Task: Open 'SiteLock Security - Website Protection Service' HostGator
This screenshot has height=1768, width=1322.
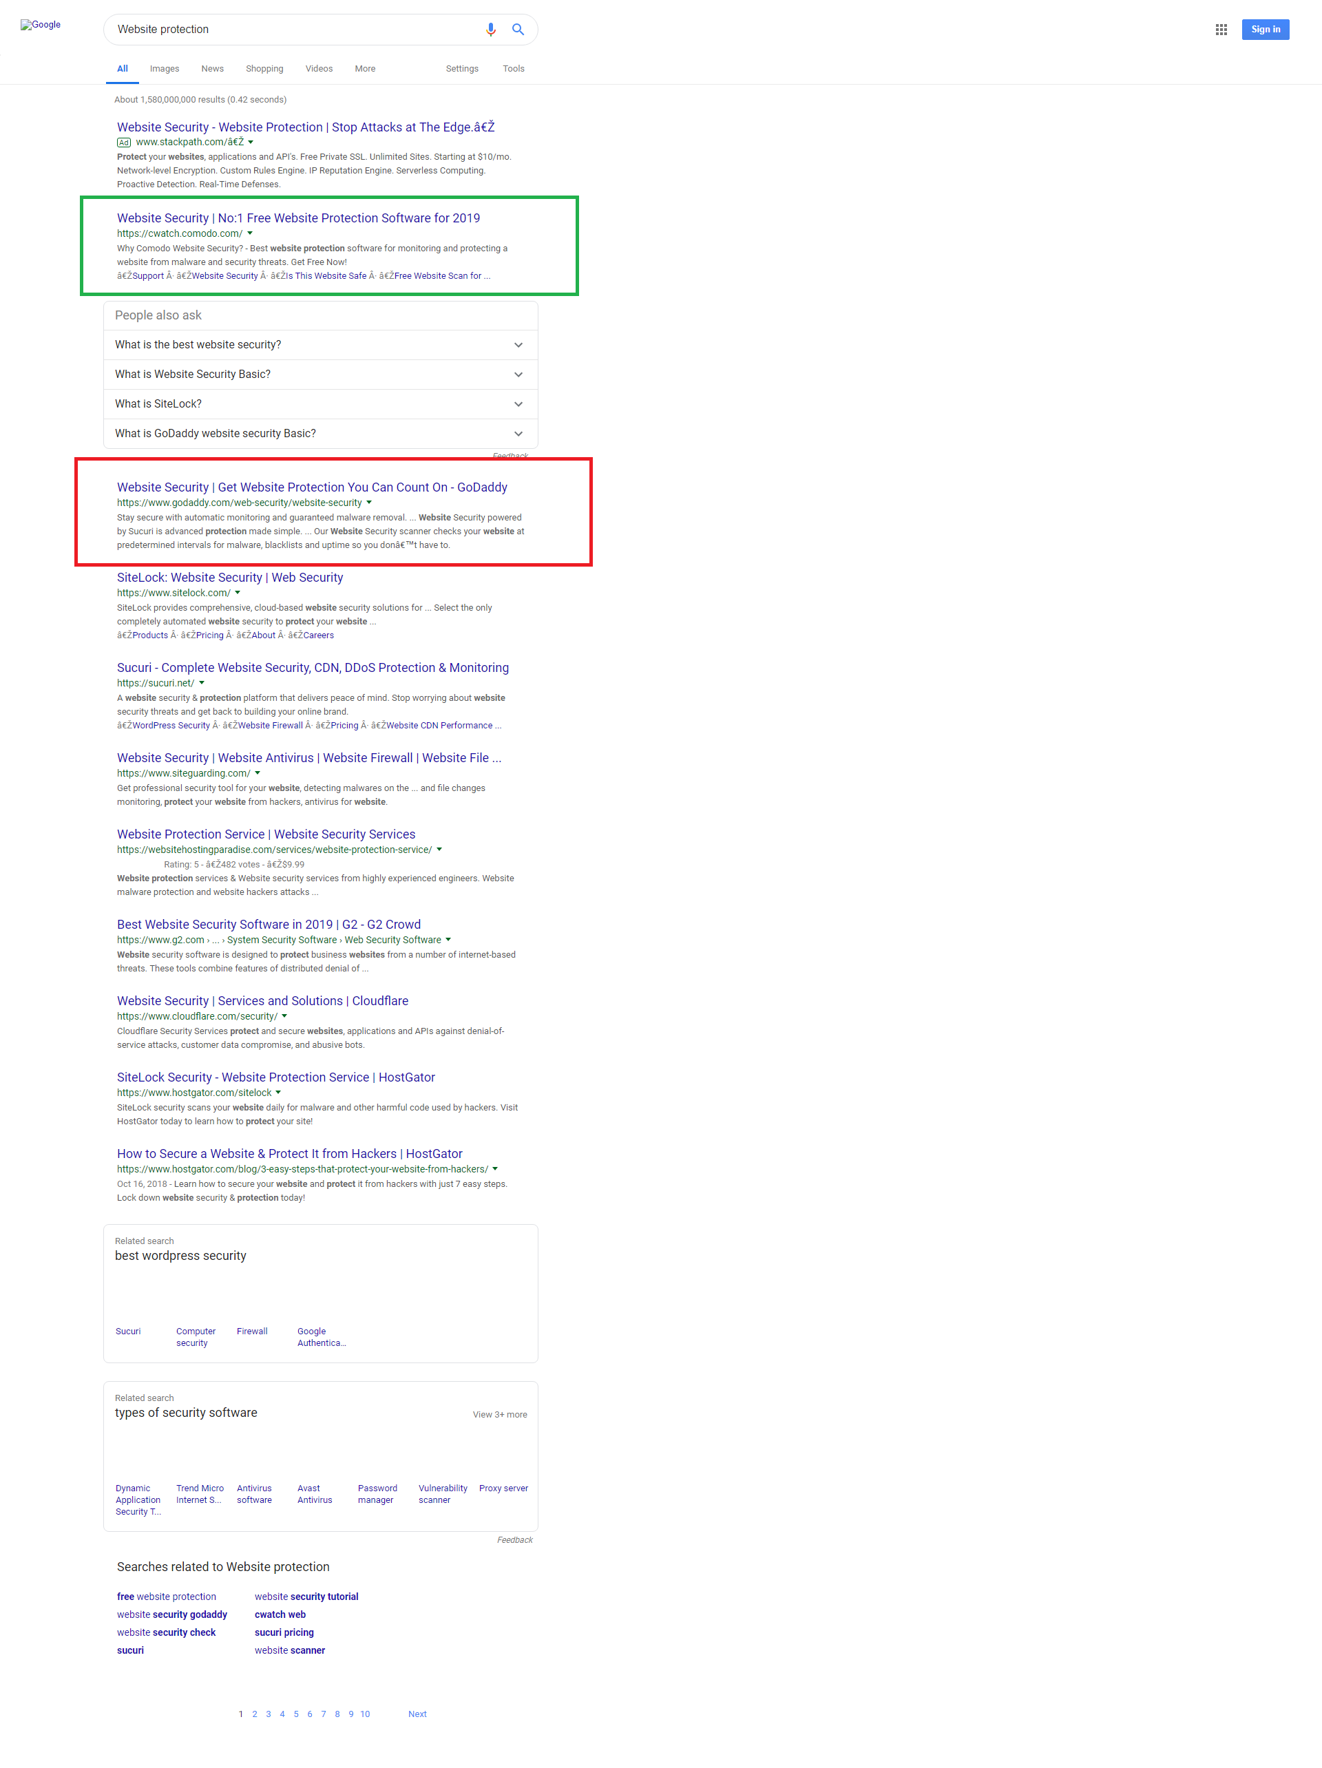Action: (x=275, y=1077)
